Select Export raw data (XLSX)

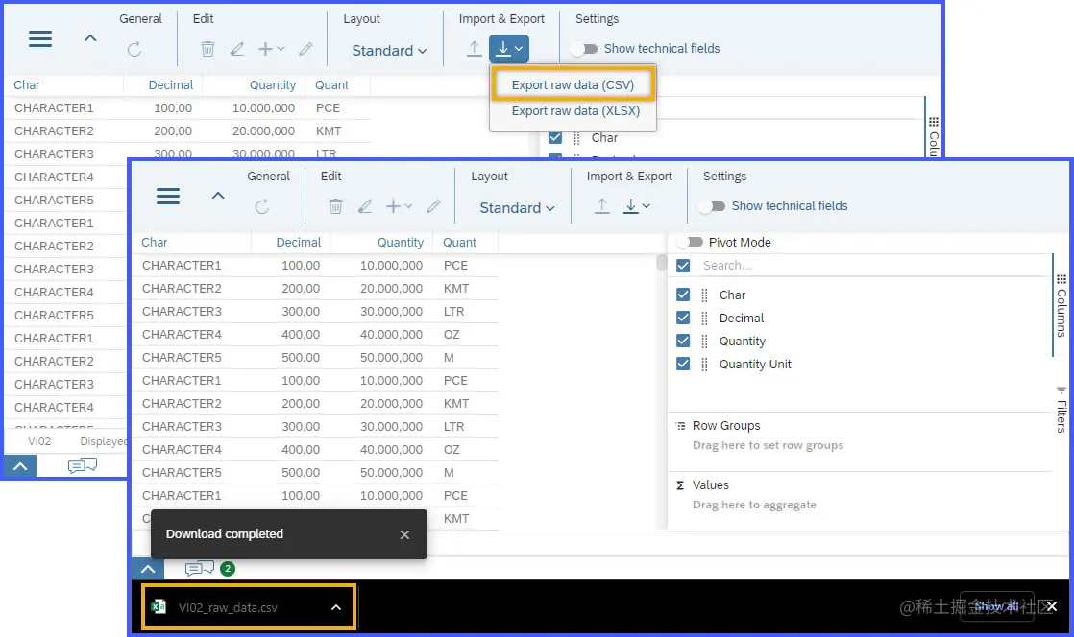tap(575, 111)
